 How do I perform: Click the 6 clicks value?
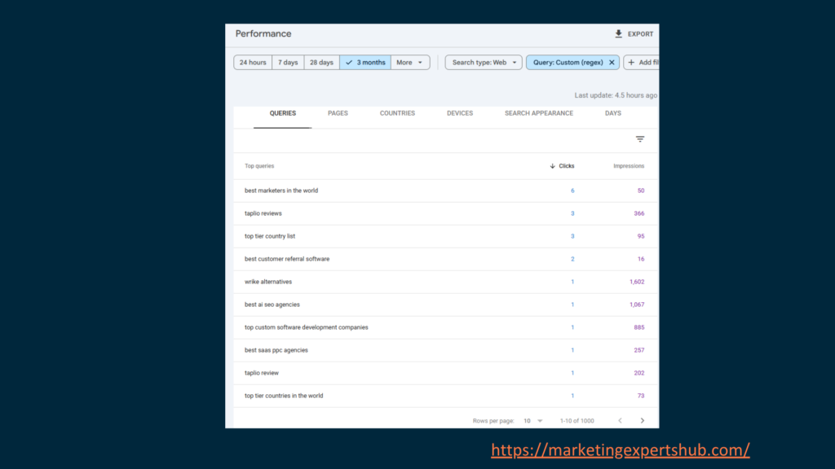[572, 191]
